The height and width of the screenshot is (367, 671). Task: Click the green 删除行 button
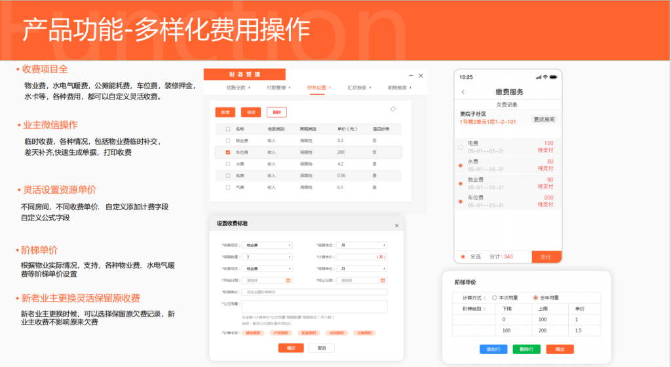point(526,349)
